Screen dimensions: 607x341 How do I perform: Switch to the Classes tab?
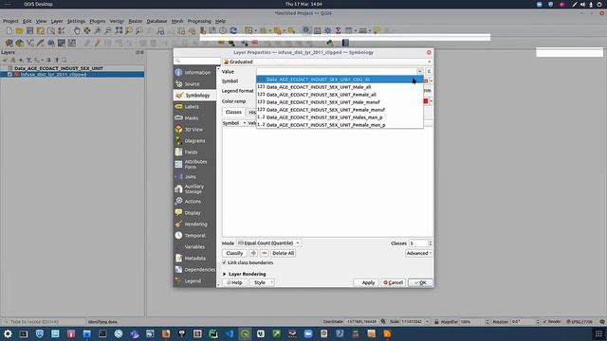click(233, 112)
